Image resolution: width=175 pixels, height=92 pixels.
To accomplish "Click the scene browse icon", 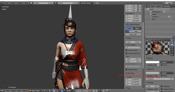I will click(56, 3).
